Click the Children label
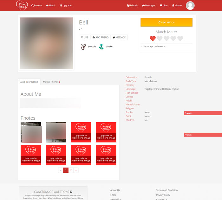This screenshot has width=222, height=200. tap(130, 120)
